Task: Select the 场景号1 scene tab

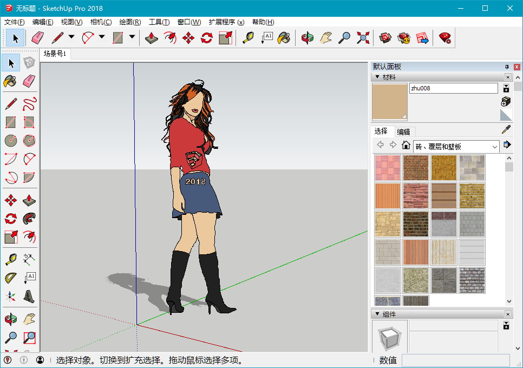Action: pos(55,54)
